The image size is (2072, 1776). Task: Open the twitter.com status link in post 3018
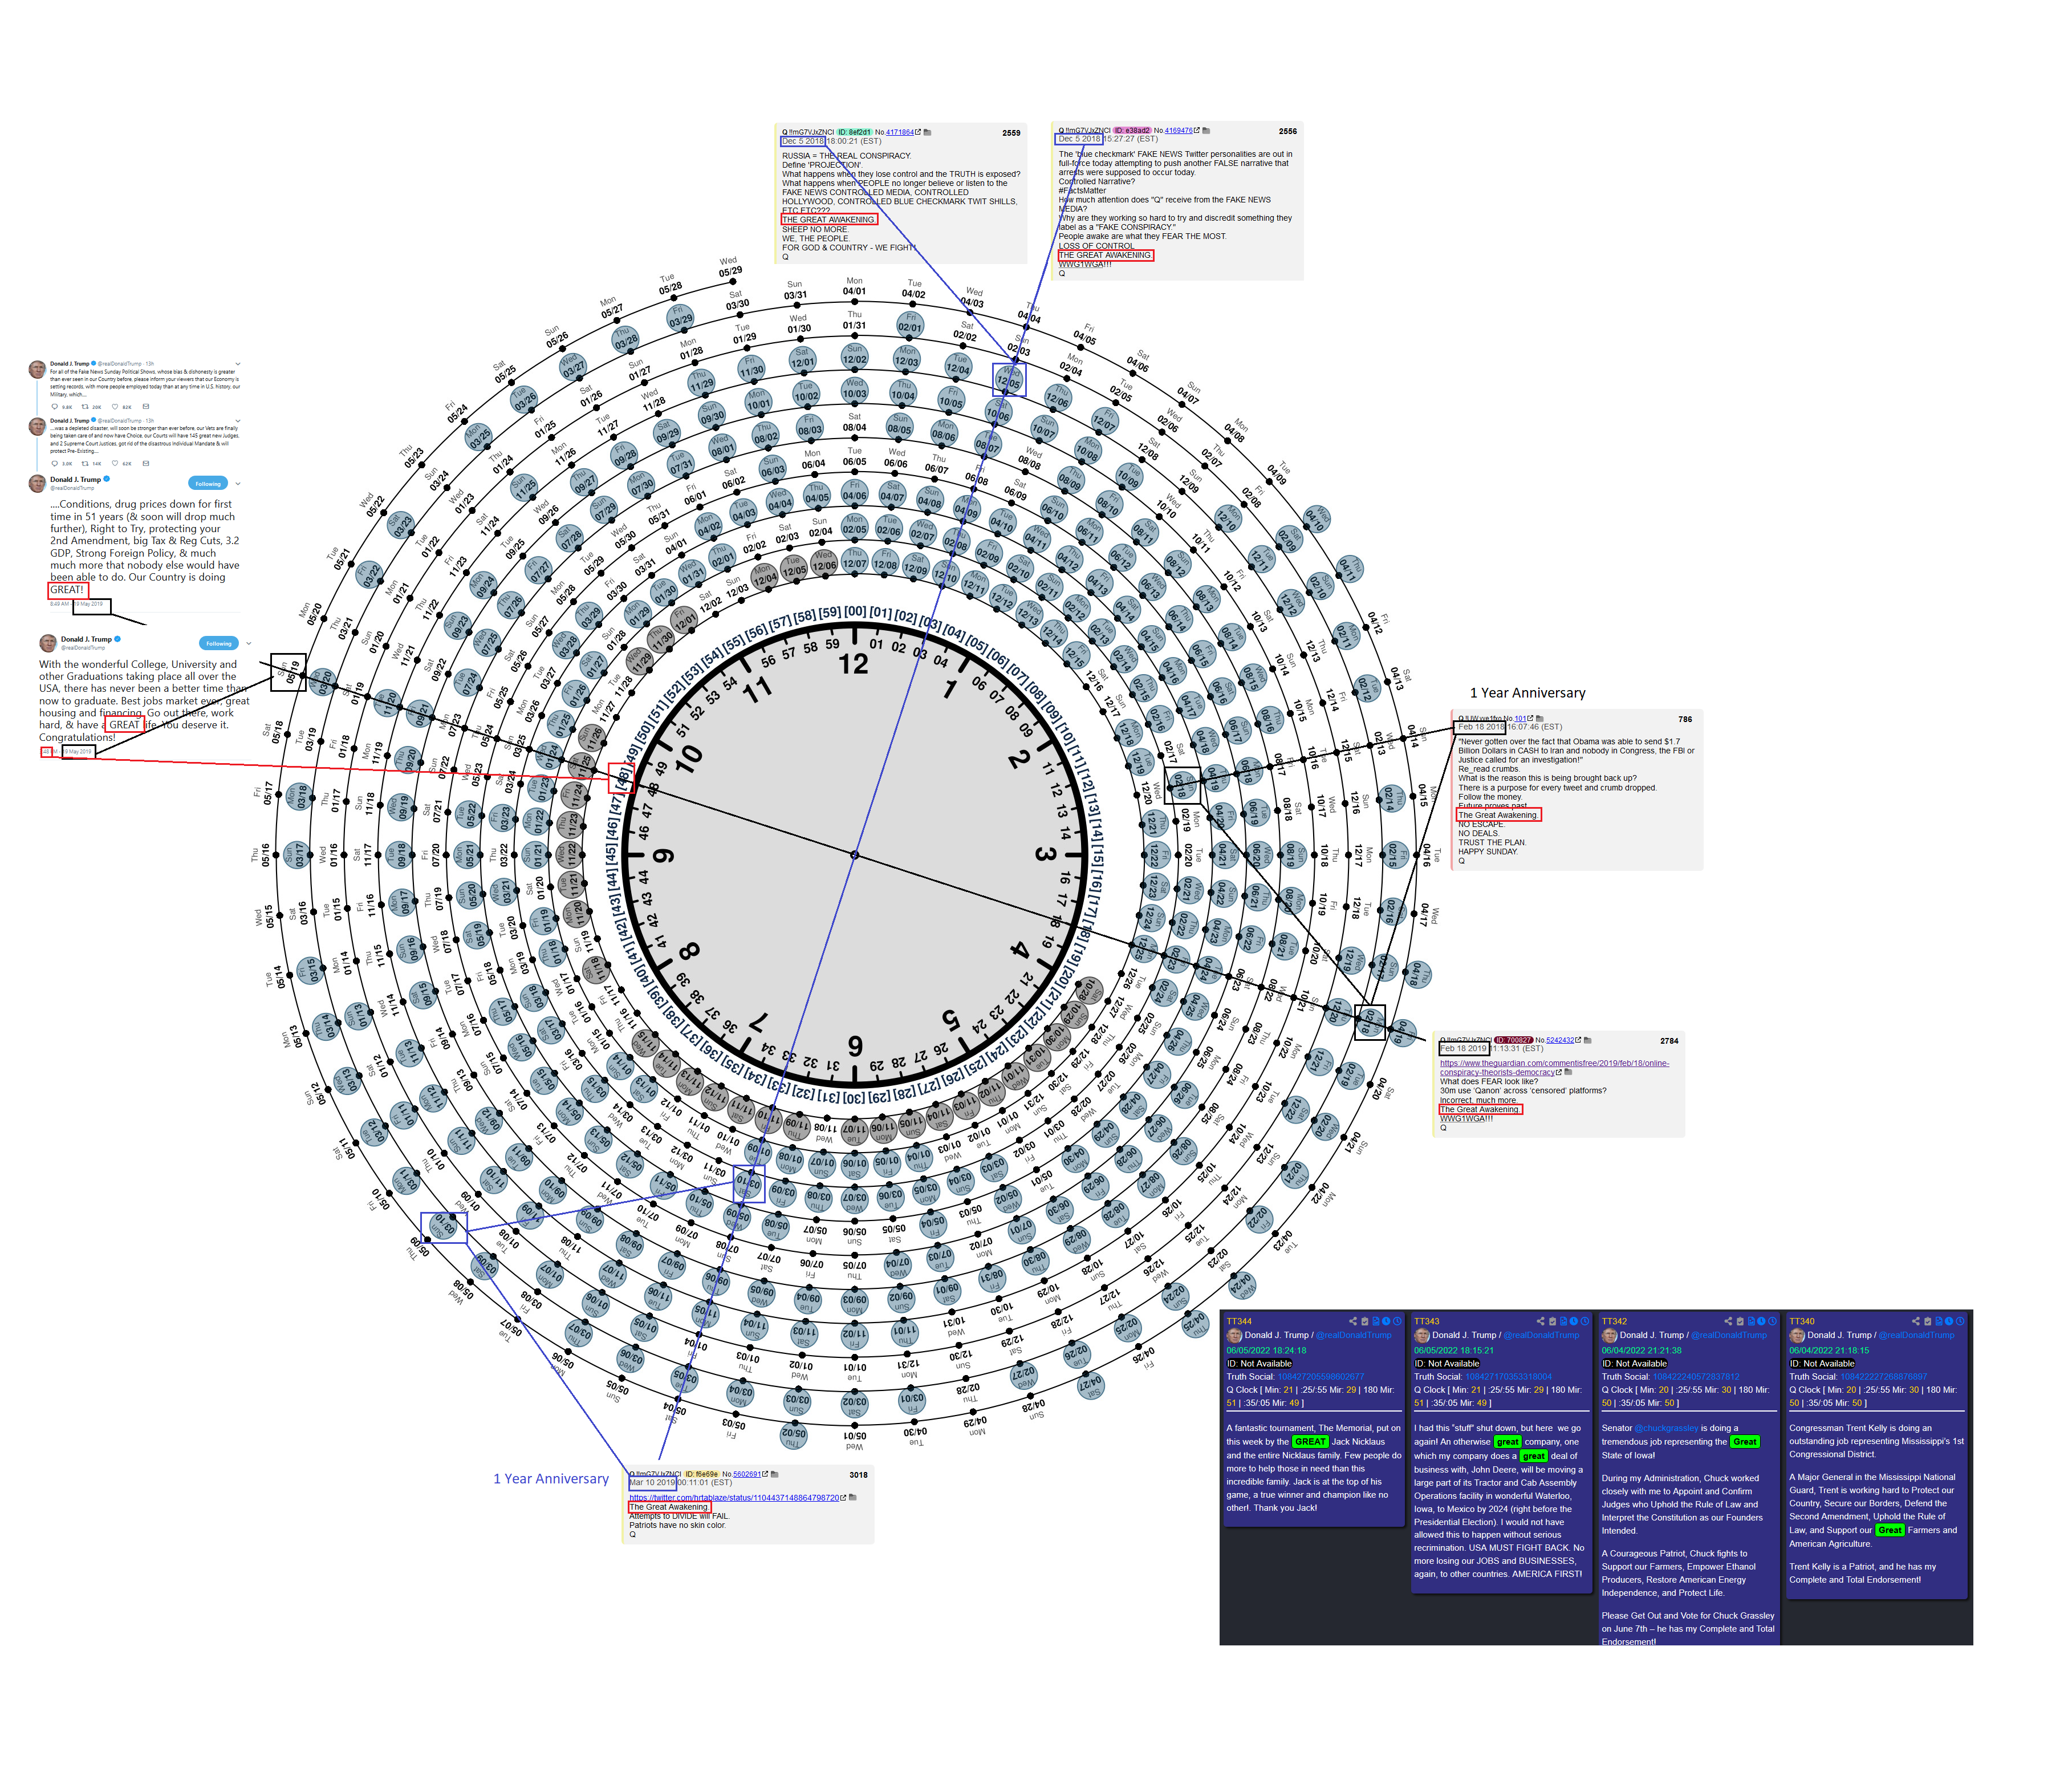click(x=735, y=1498)
